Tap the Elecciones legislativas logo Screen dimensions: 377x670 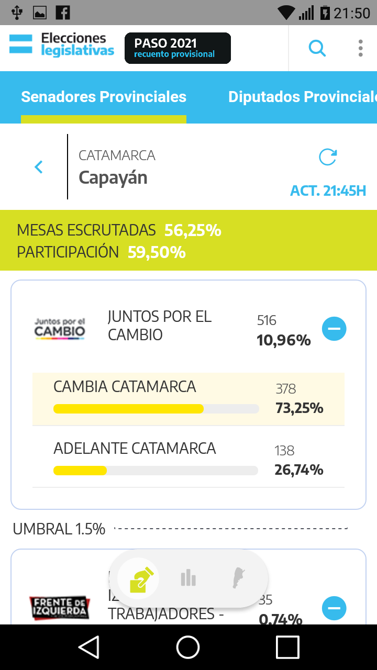pos(62,44)
